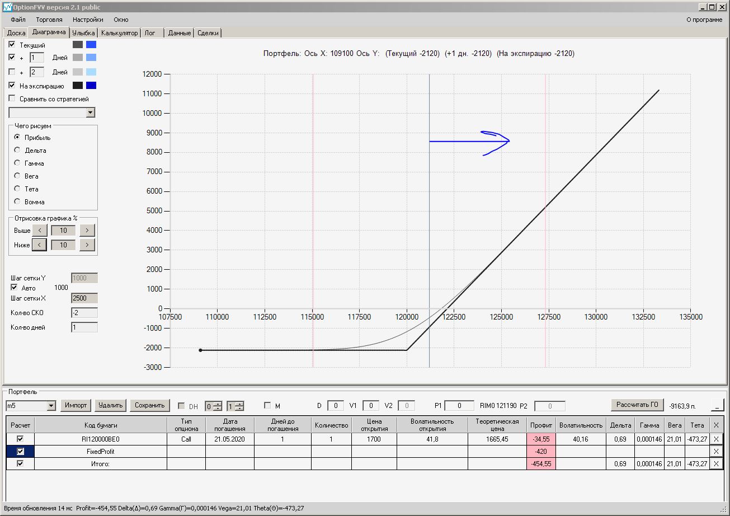730x516 pixels.
Task: Click the Удалить button
Action: click(110, 405)
